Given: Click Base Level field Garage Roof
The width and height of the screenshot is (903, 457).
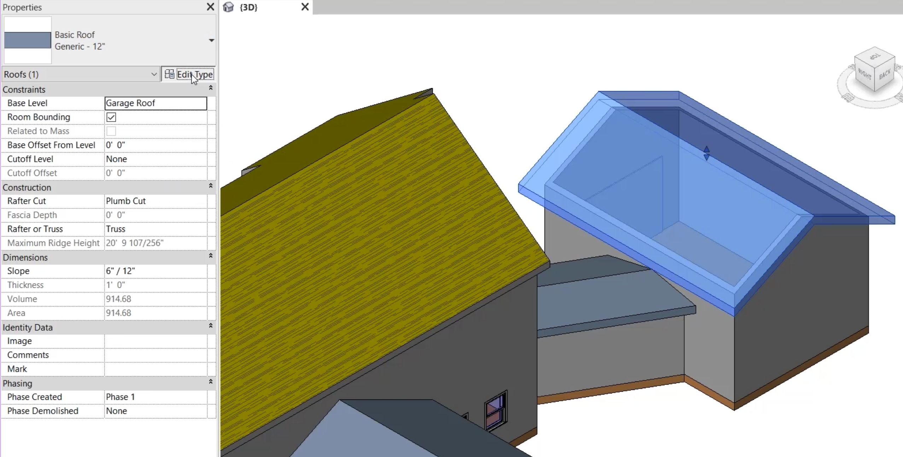Looking at the screenshot, I should [x=155, y=103].
